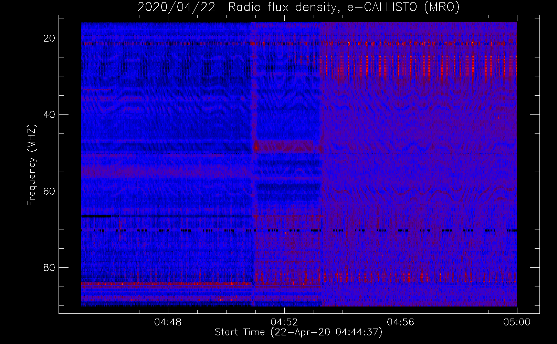This screenshot has width=557, height=344.
Task: Click the 60 frequency tick label
Action: (50, 191)
